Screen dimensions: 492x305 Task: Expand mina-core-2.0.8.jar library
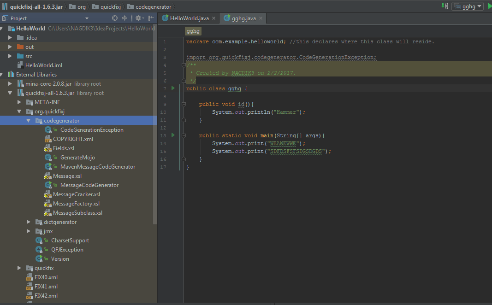10,84
